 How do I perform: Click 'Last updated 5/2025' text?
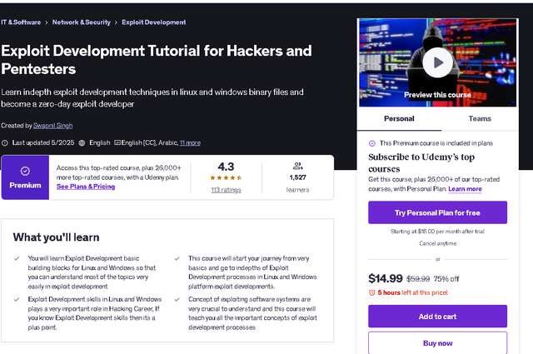point(43,142)
